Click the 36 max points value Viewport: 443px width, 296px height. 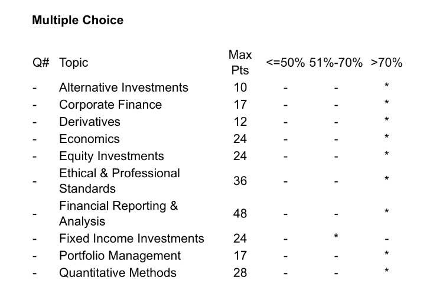click(240, 181)
